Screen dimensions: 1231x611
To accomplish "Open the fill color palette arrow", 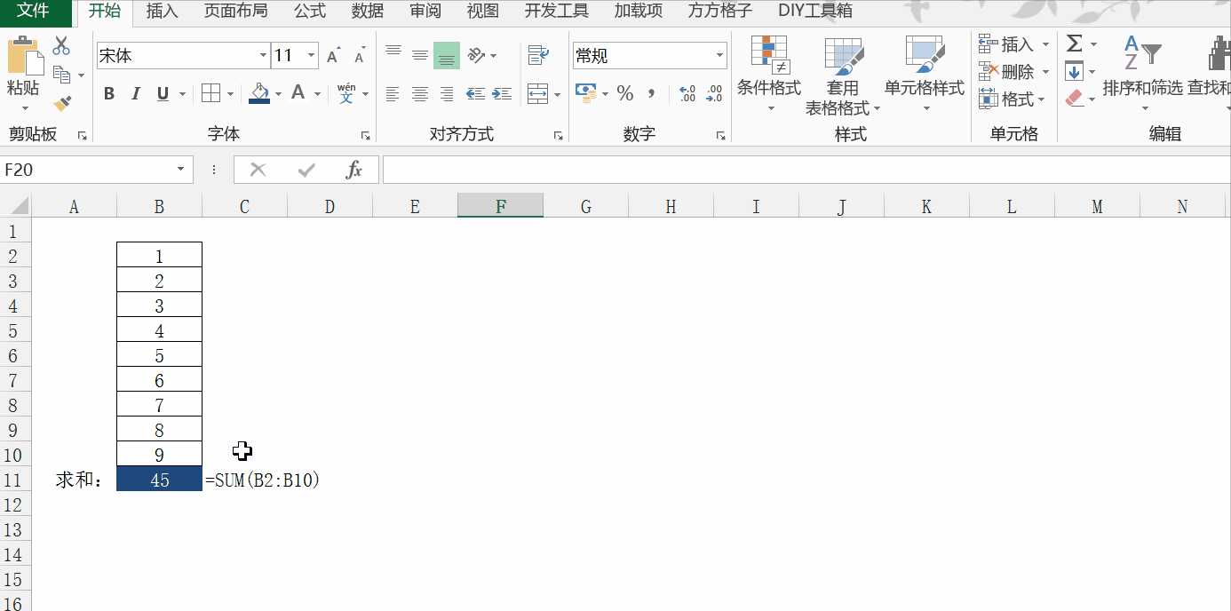I will [278, 94].
